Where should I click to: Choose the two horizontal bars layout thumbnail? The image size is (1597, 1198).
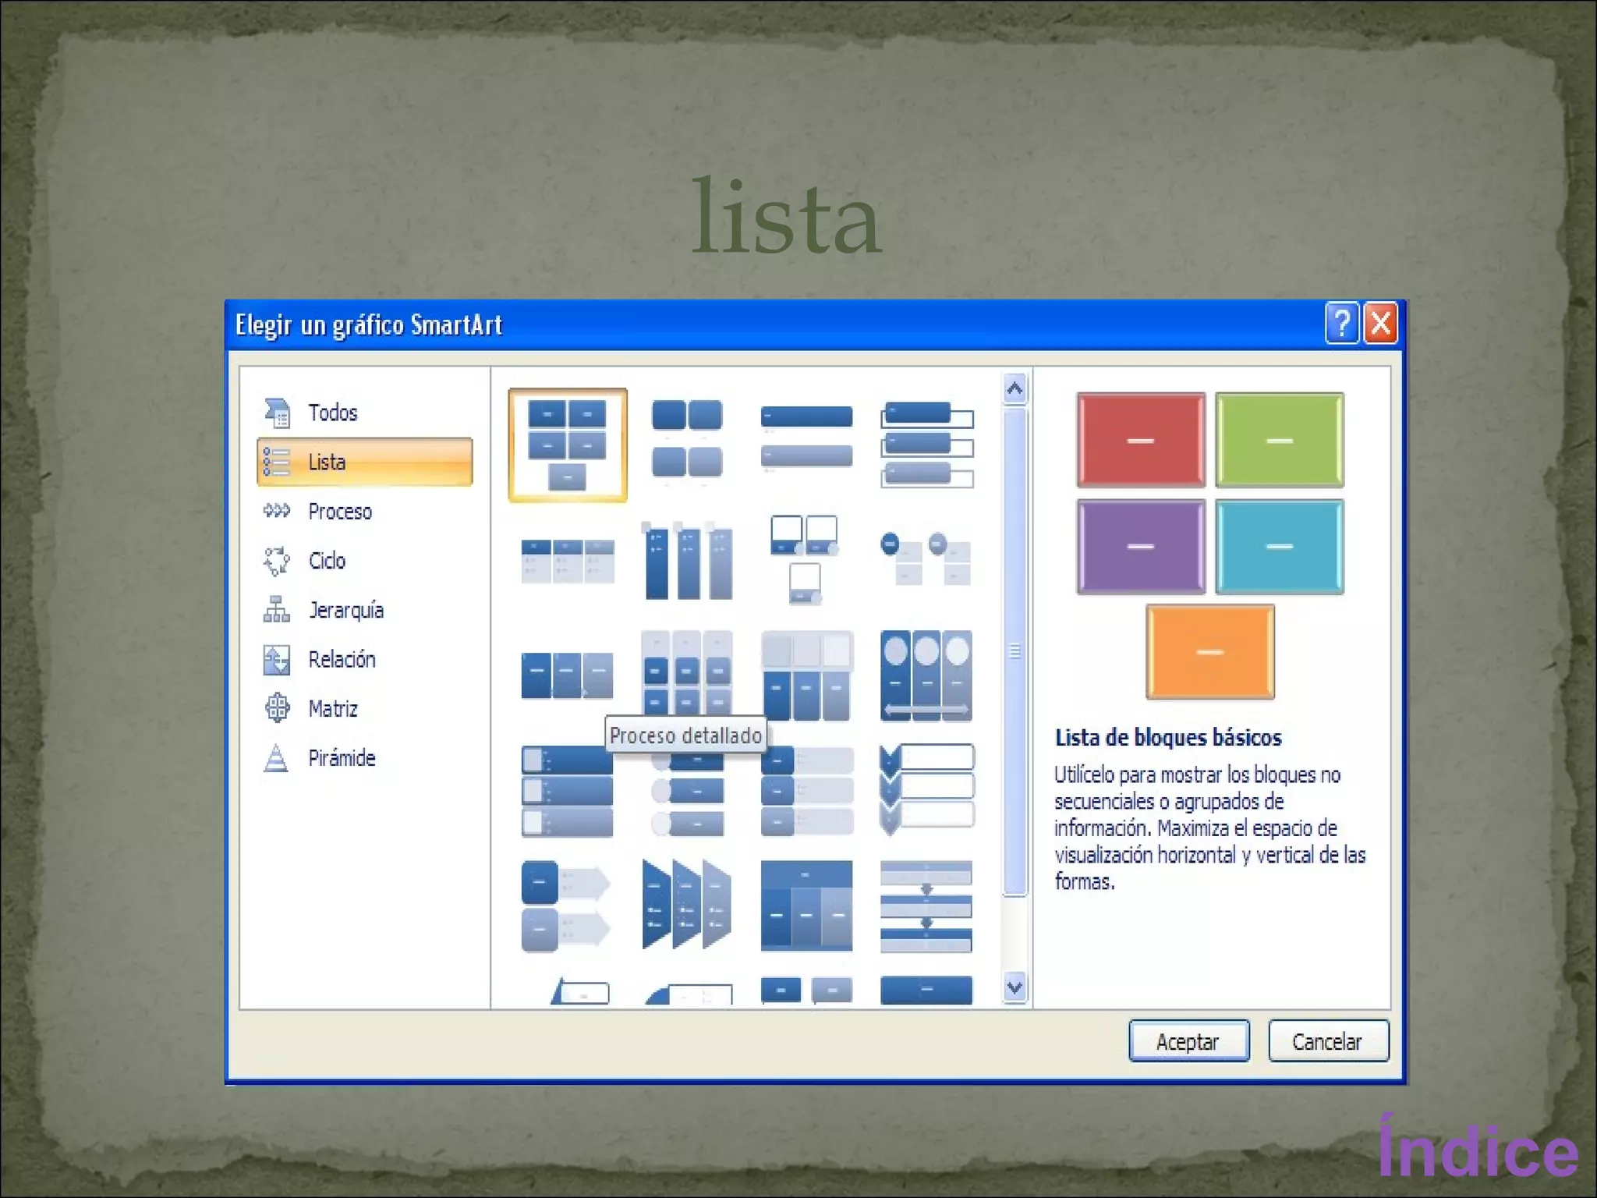tap(806, 438)
